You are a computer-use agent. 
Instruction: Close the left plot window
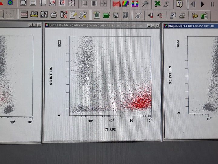(39, 25)
